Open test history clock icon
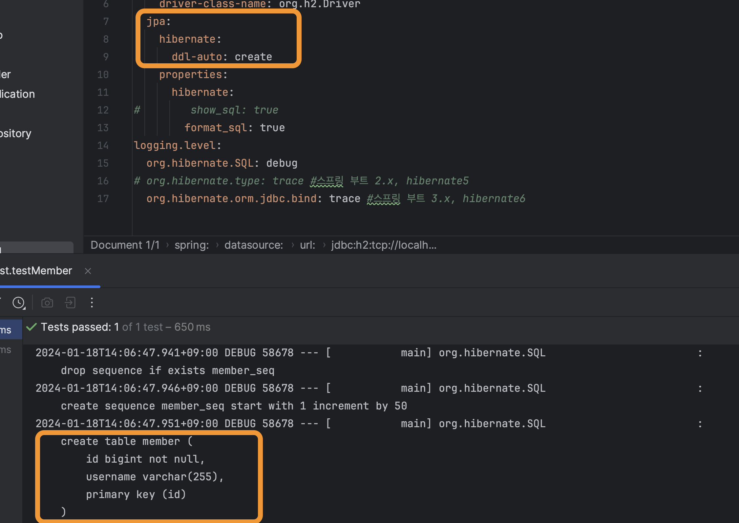Image resolution: width=739 pixels, height=523 pixels. coord(19,303)
